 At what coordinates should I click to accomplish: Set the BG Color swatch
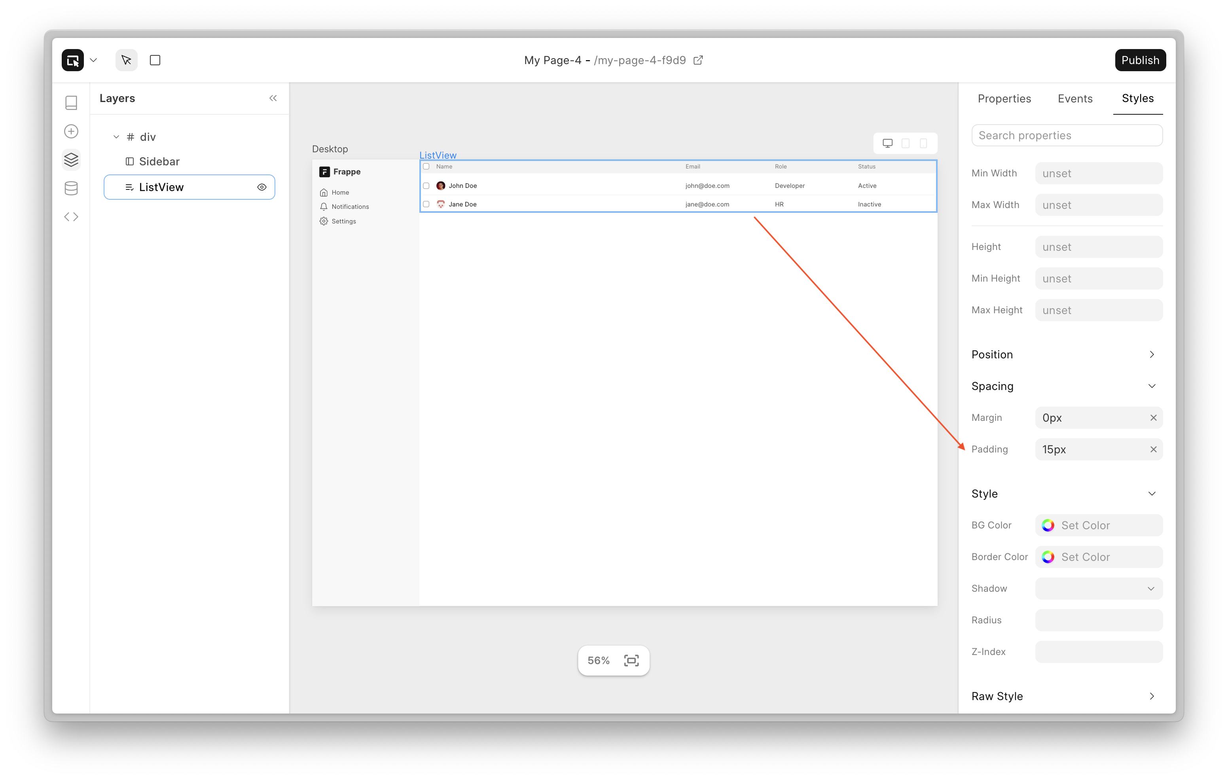coord(1048,525)
